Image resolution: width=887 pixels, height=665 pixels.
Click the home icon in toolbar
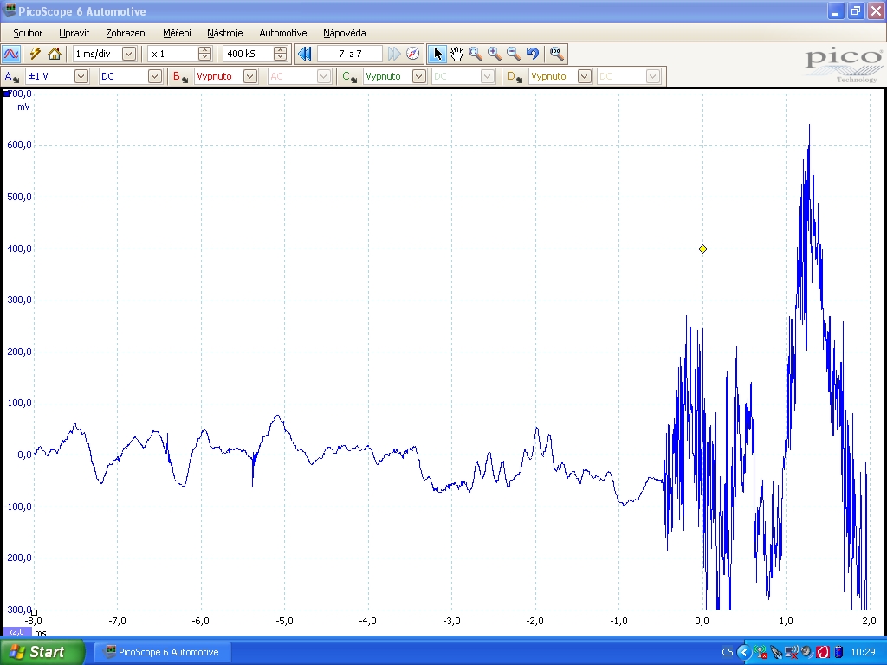tap(54, 54)
